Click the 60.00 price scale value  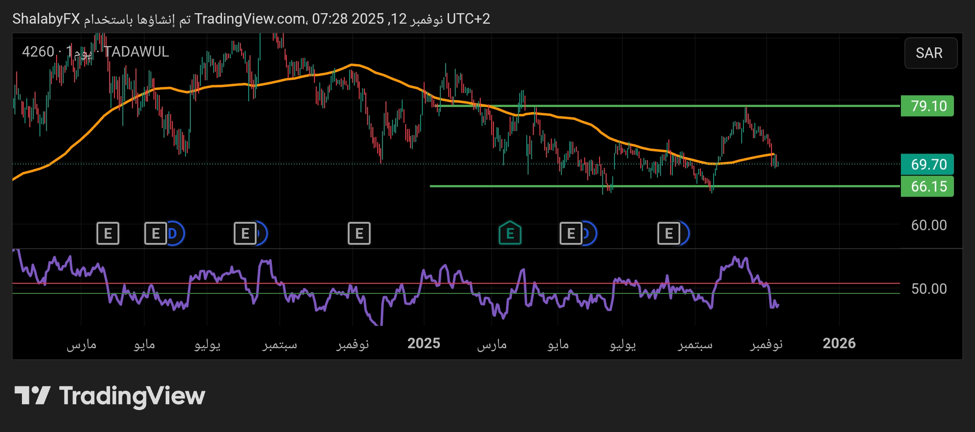[x=929, y=225]
